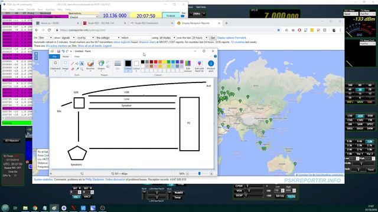Image resolution: width=378 pixels, height=212 pixels.
Task: Select the Eraser tool in Paint
Action: 72,69
